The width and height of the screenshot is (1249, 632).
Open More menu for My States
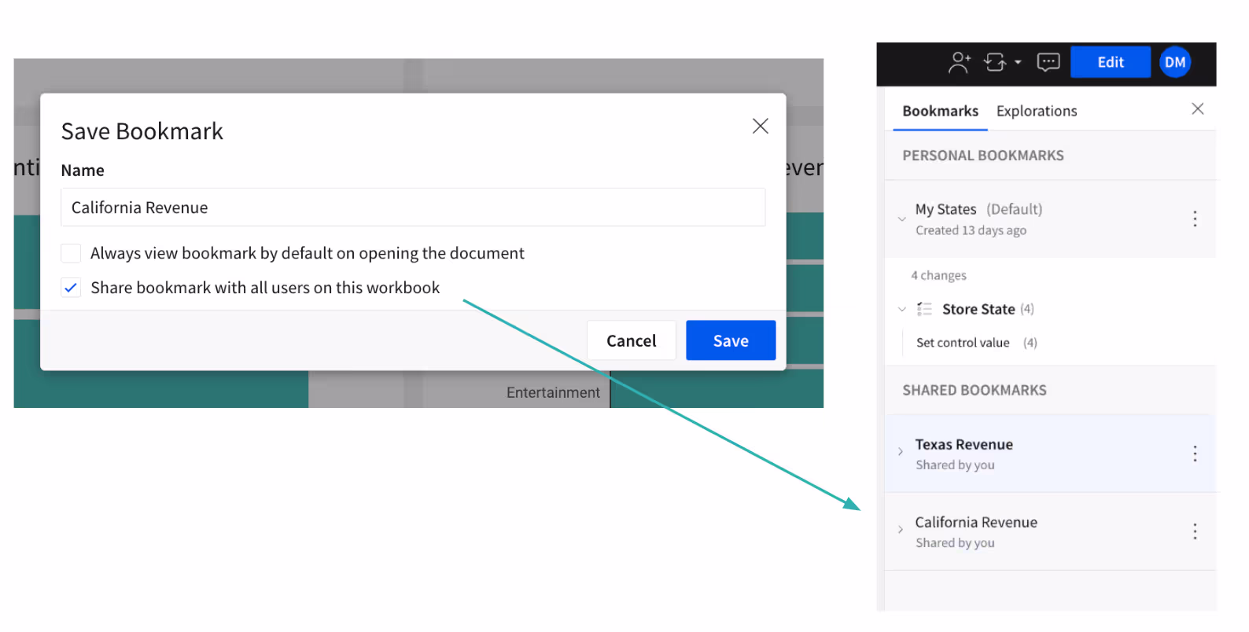(1195, 219)
